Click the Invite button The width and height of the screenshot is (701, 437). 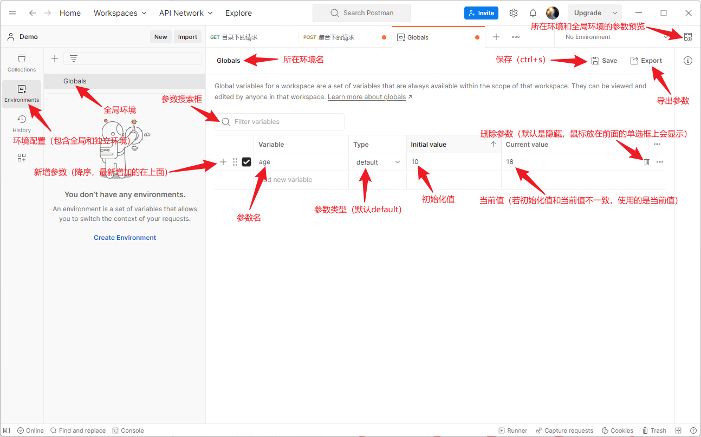tap(481, 13)
